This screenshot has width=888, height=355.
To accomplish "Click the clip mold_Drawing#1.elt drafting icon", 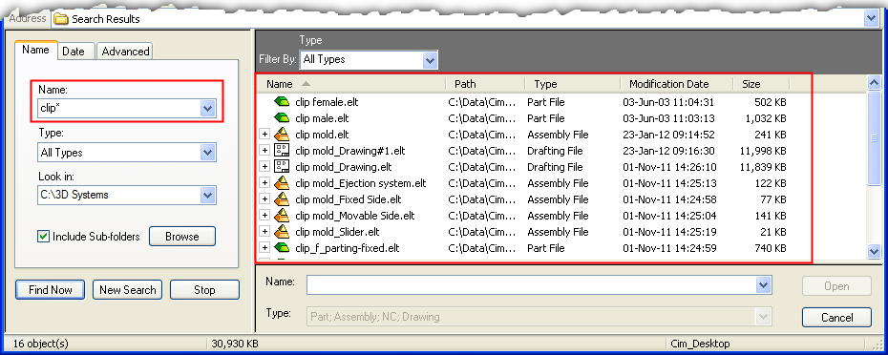I will 282,151.
